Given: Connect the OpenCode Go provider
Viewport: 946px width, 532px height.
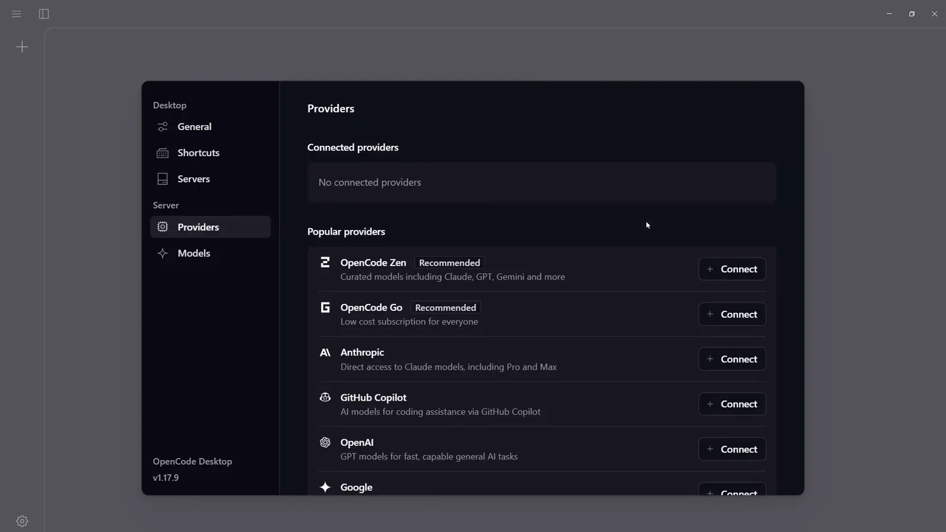Looking at the screenshot, I should (x=732, y=314).
